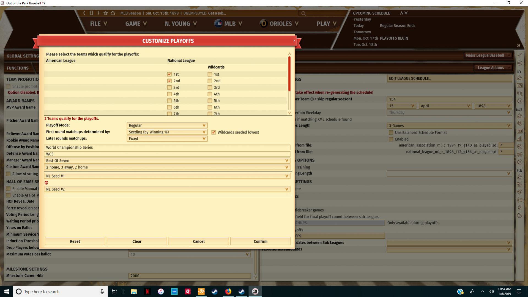528x297 pixels.
Task: Open Firefox from the taskbar
Action: click(228, 291)
